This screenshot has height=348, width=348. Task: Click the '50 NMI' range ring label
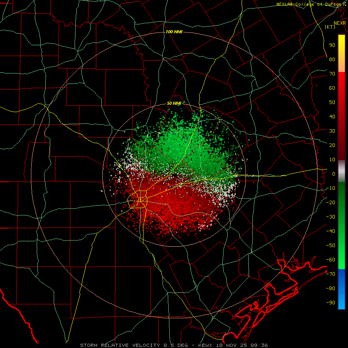tap(174, 103)
